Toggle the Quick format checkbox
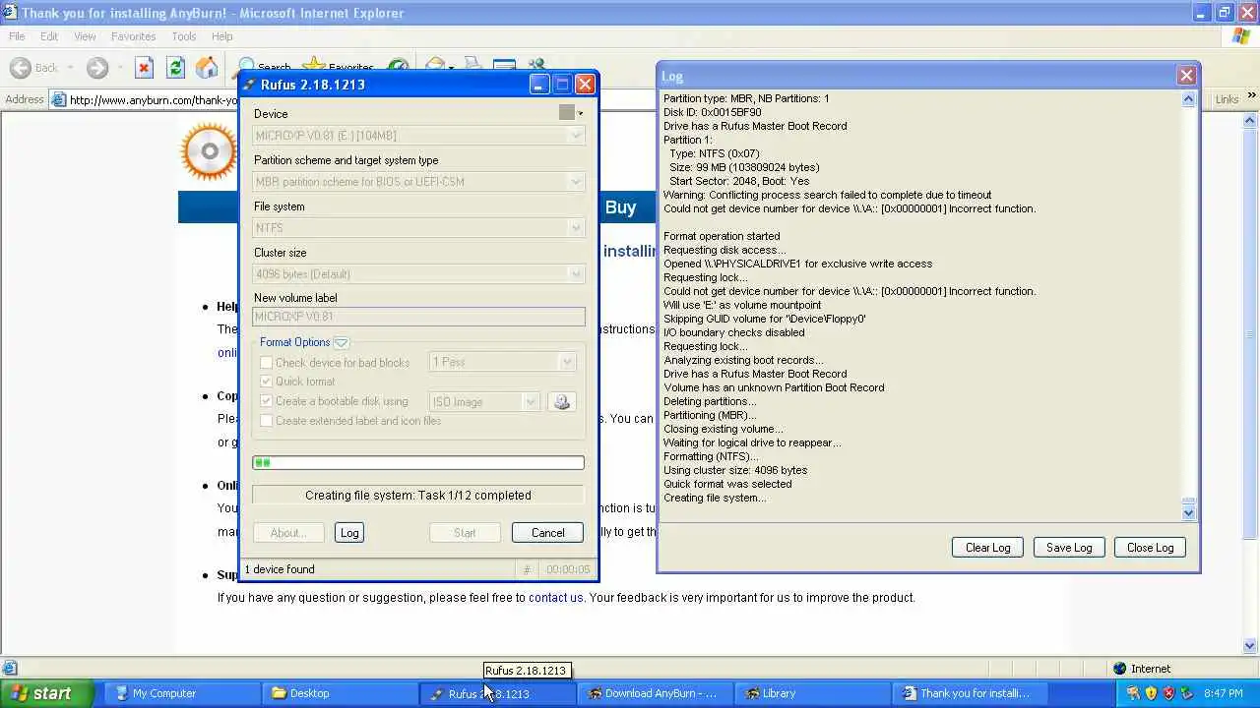The height and width of the screenshot is (708, 1260). pyautogui.click(x=266, y=382)
